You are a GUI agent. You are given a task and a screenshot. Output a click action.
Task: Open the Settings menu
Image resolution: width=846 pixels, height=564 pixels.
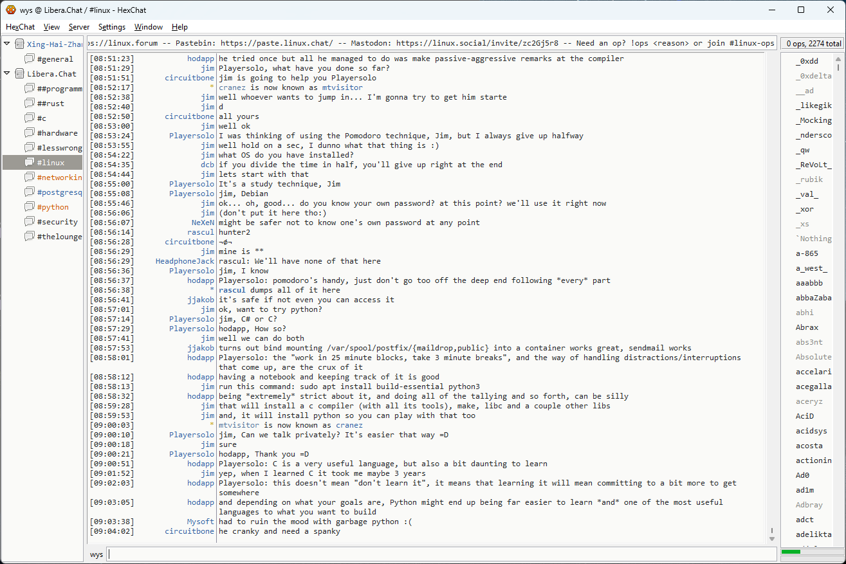(x=112, y=27)
